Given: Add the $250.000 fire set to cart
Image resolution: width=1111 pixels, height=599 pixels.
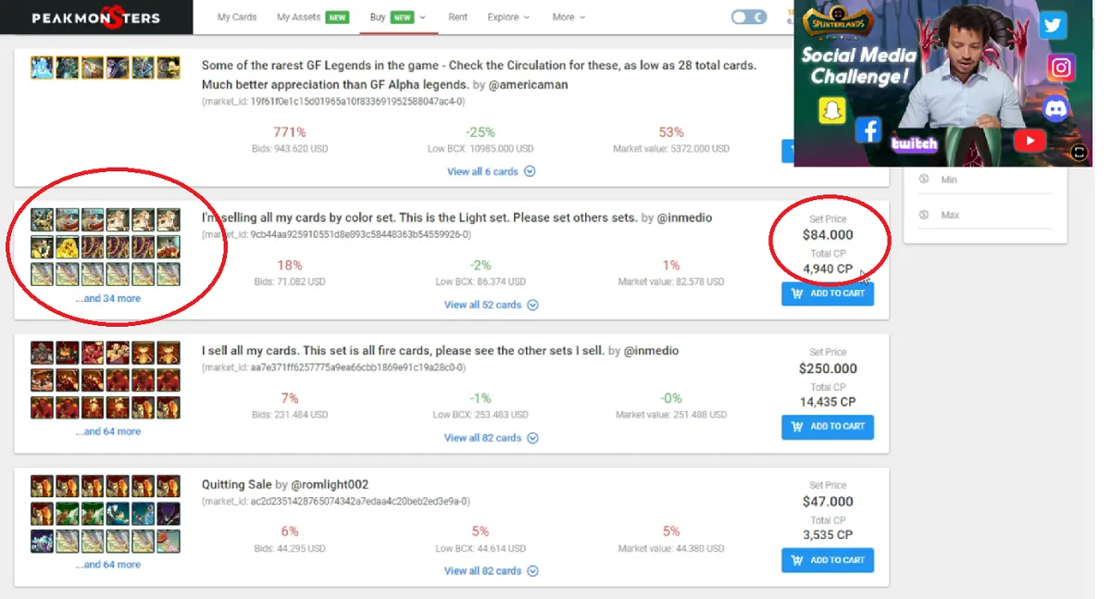Looking at the screenshot, I should (x=828, y=427).
